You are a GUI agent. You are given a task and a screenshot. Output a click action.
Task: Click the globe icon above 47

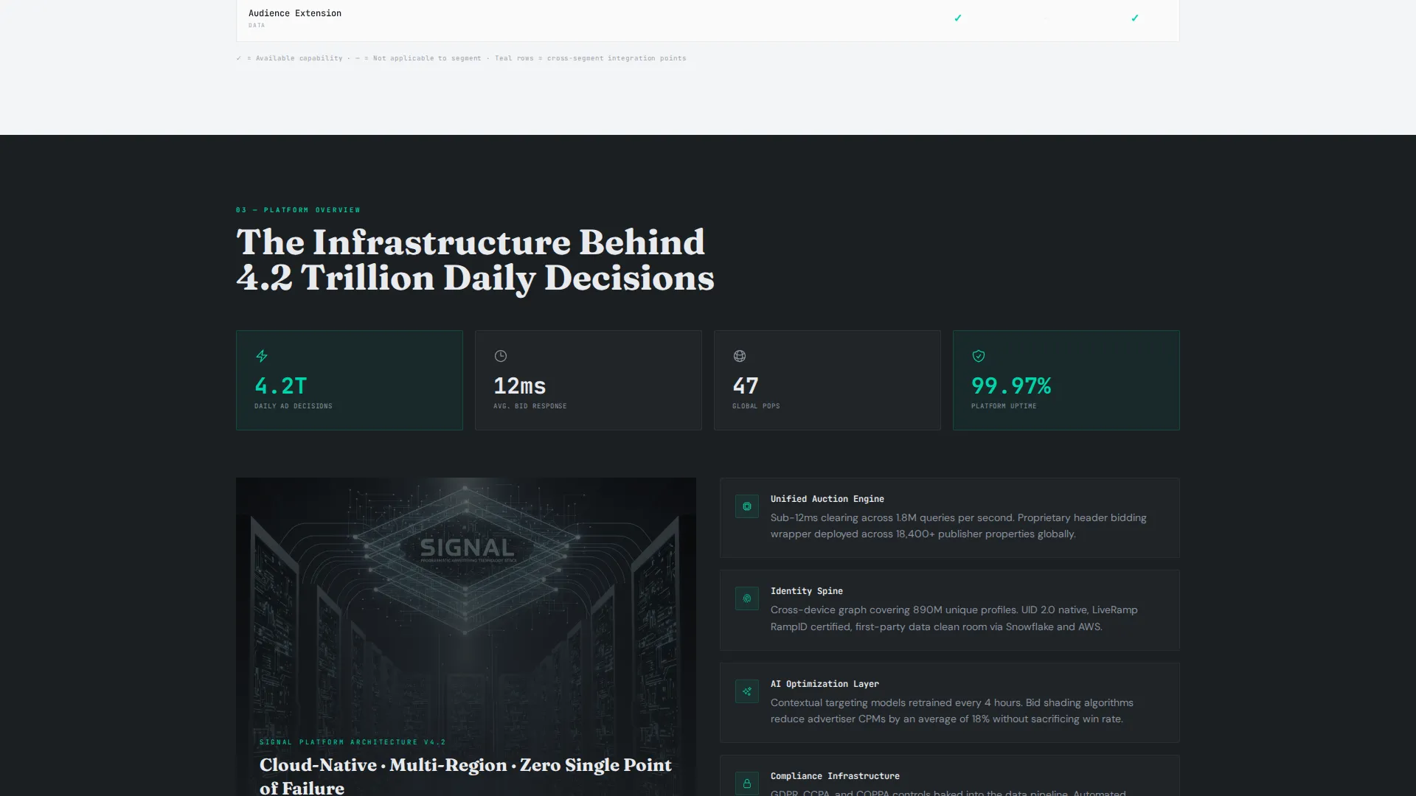[x=740, y=356]
